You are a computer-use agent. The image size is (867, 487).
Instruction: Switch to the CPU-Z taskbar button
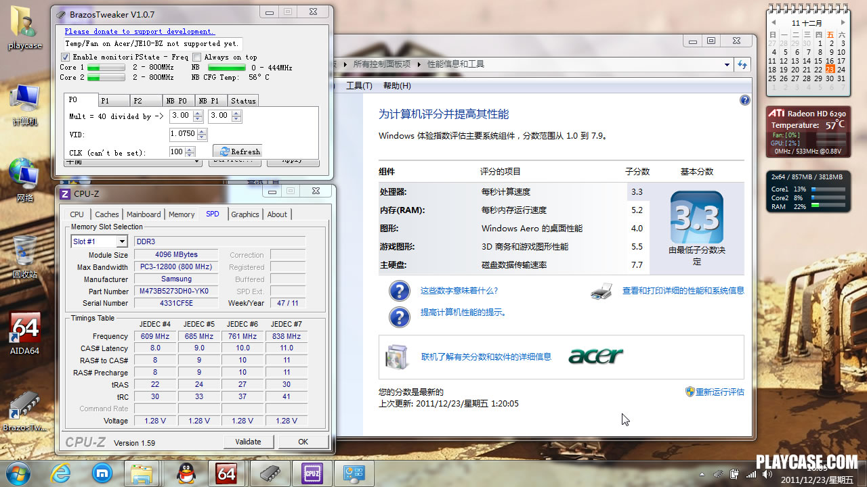point(312,473)
